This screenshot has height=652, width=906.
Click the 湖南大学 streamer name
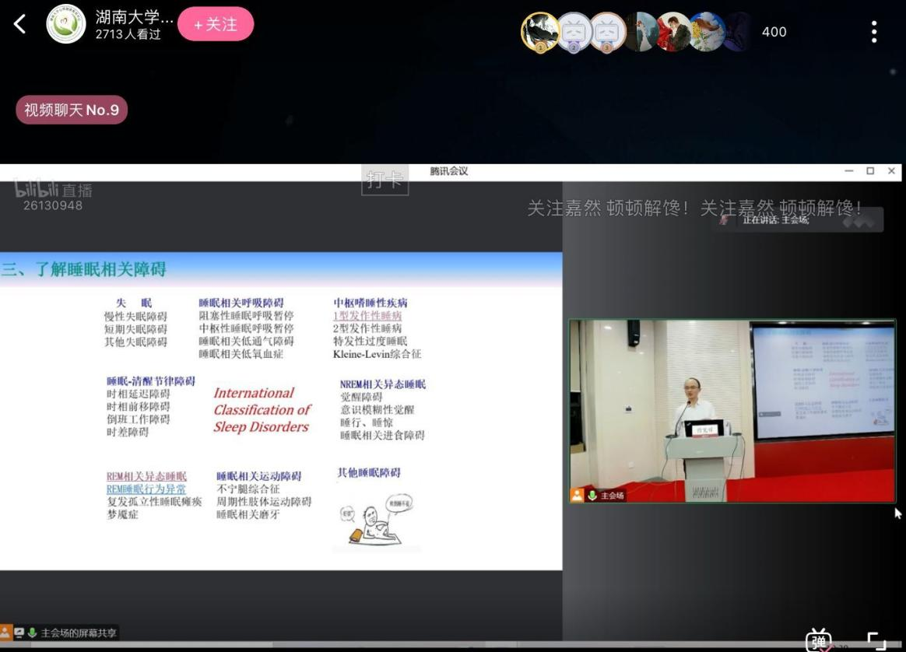point(134,17)
